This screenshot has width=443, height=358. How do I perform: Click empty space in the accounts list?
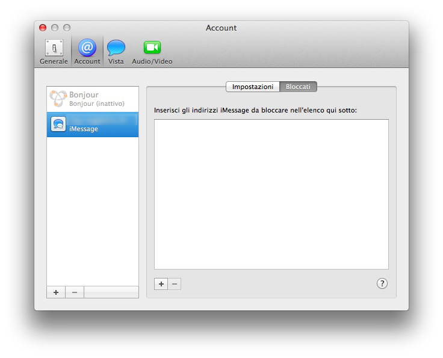click(x=93, y=211)
